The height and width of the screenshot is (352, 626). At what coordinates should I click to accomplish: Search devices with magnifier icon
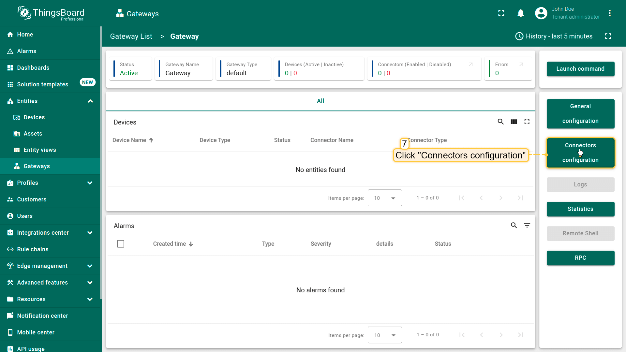pos(500,122)
